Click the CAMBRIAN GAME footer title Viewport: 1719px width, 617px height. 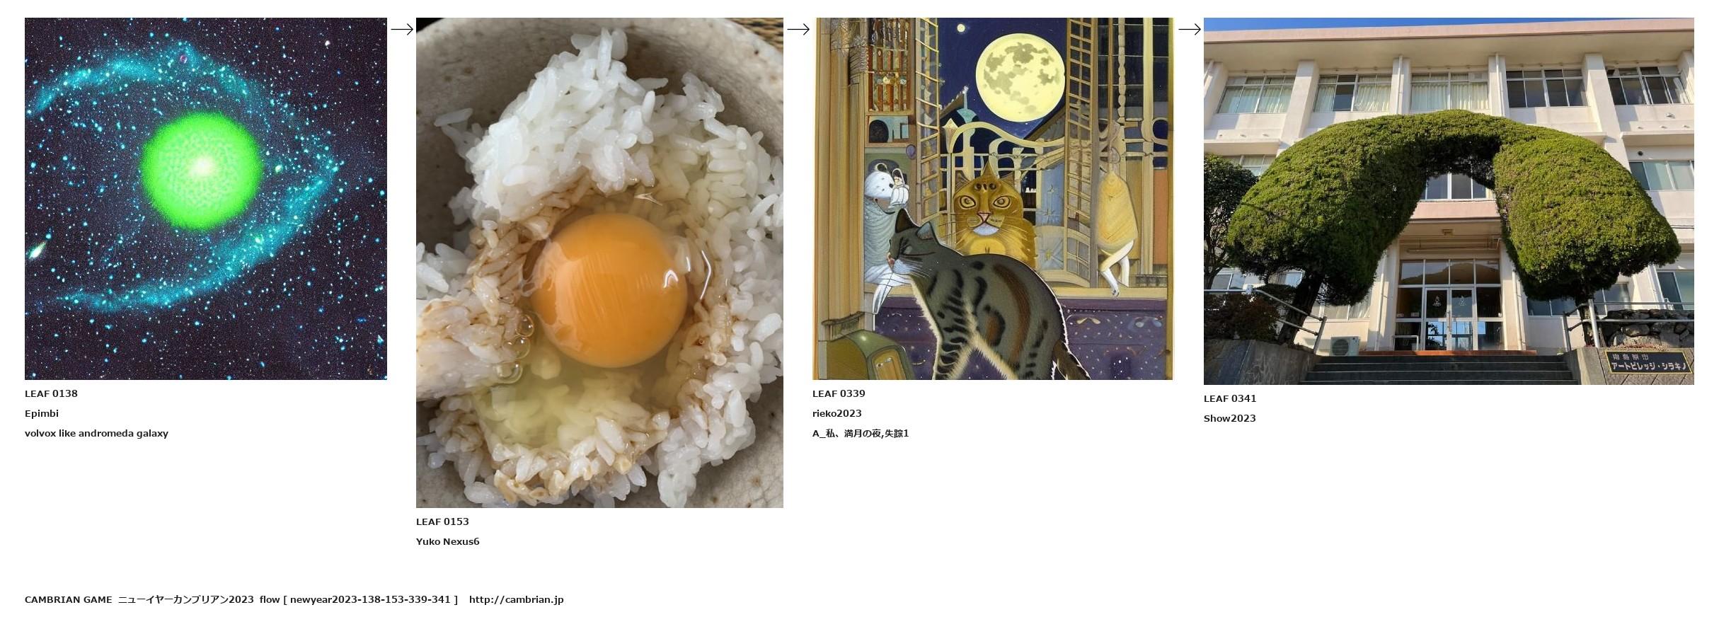pyautogui.click(x=68, y=599)
